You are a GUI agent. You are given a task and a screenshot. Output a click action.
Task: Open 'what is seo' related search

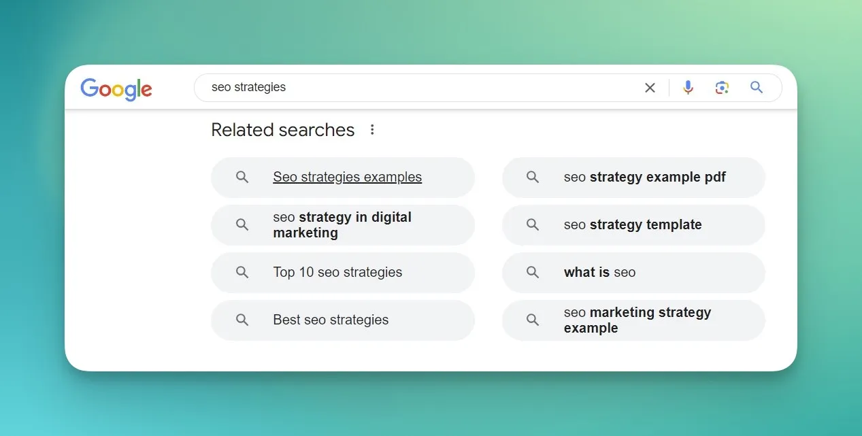[x=633, y=273]
